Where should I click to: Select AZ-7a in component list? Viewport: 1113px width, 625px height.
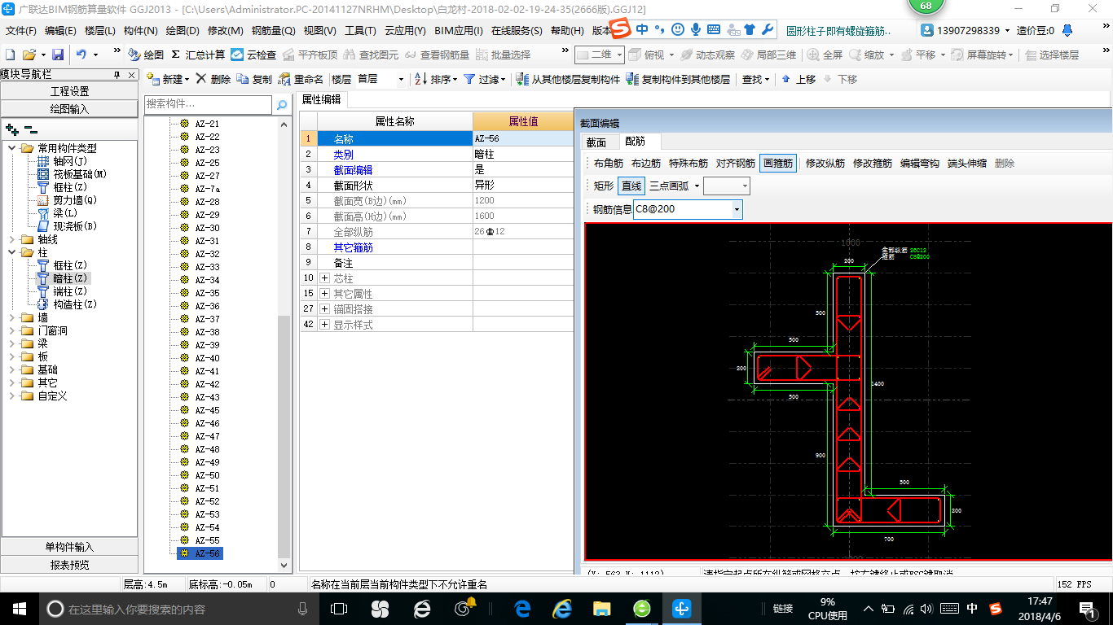[x=207, y=189]
